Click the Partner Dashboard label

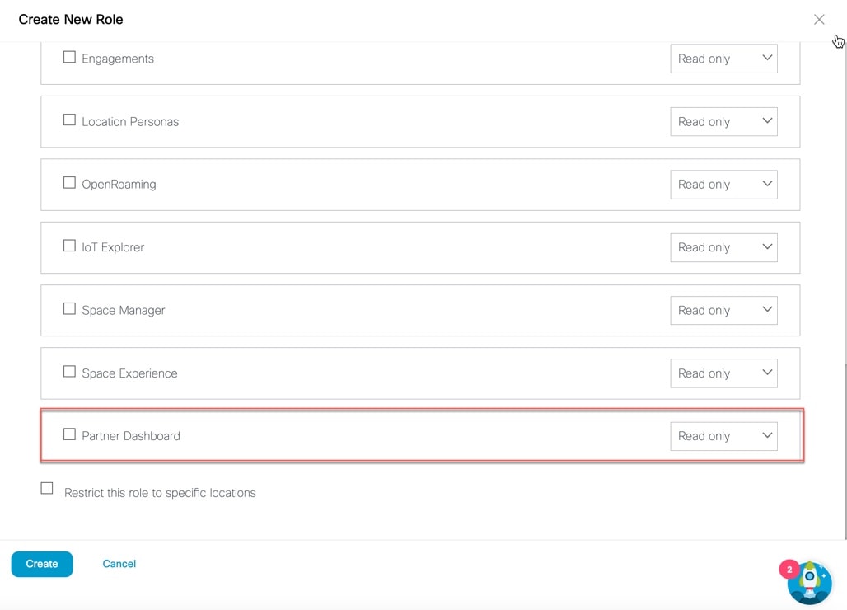(x=131, y=436)
